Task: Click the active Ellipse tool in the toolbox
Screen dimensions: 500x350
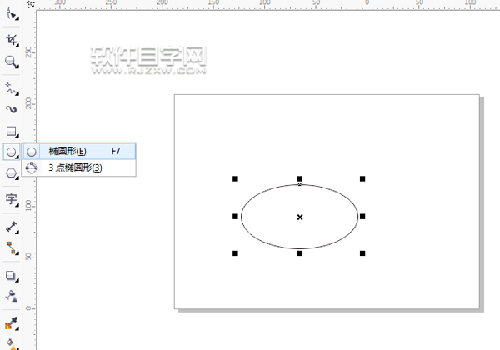Action: point(12,152)
